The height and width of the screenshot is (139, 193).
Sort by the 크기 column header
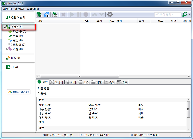click(x=96, y=21)
